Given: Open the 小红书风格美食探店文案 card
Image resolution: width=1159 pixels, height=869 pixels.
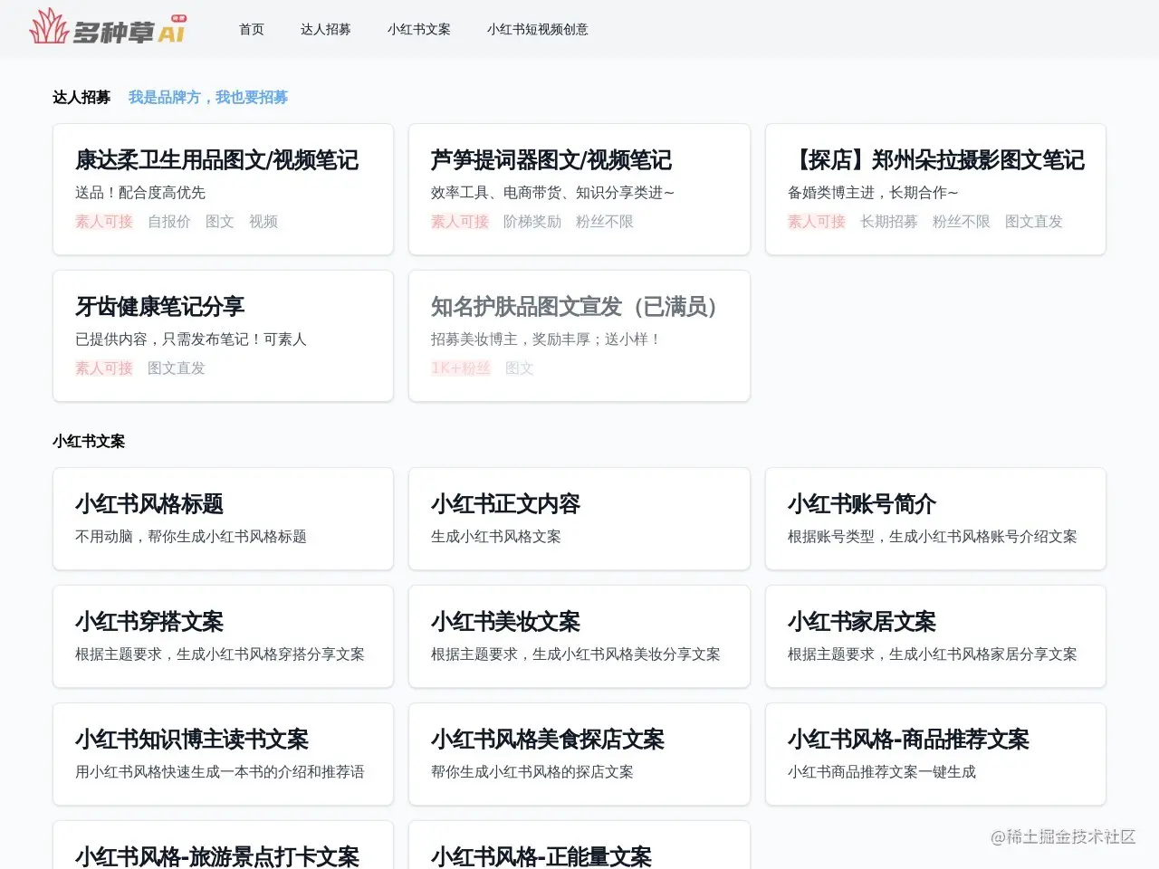Looking at the screenshot, I should (x=579, y=754).
